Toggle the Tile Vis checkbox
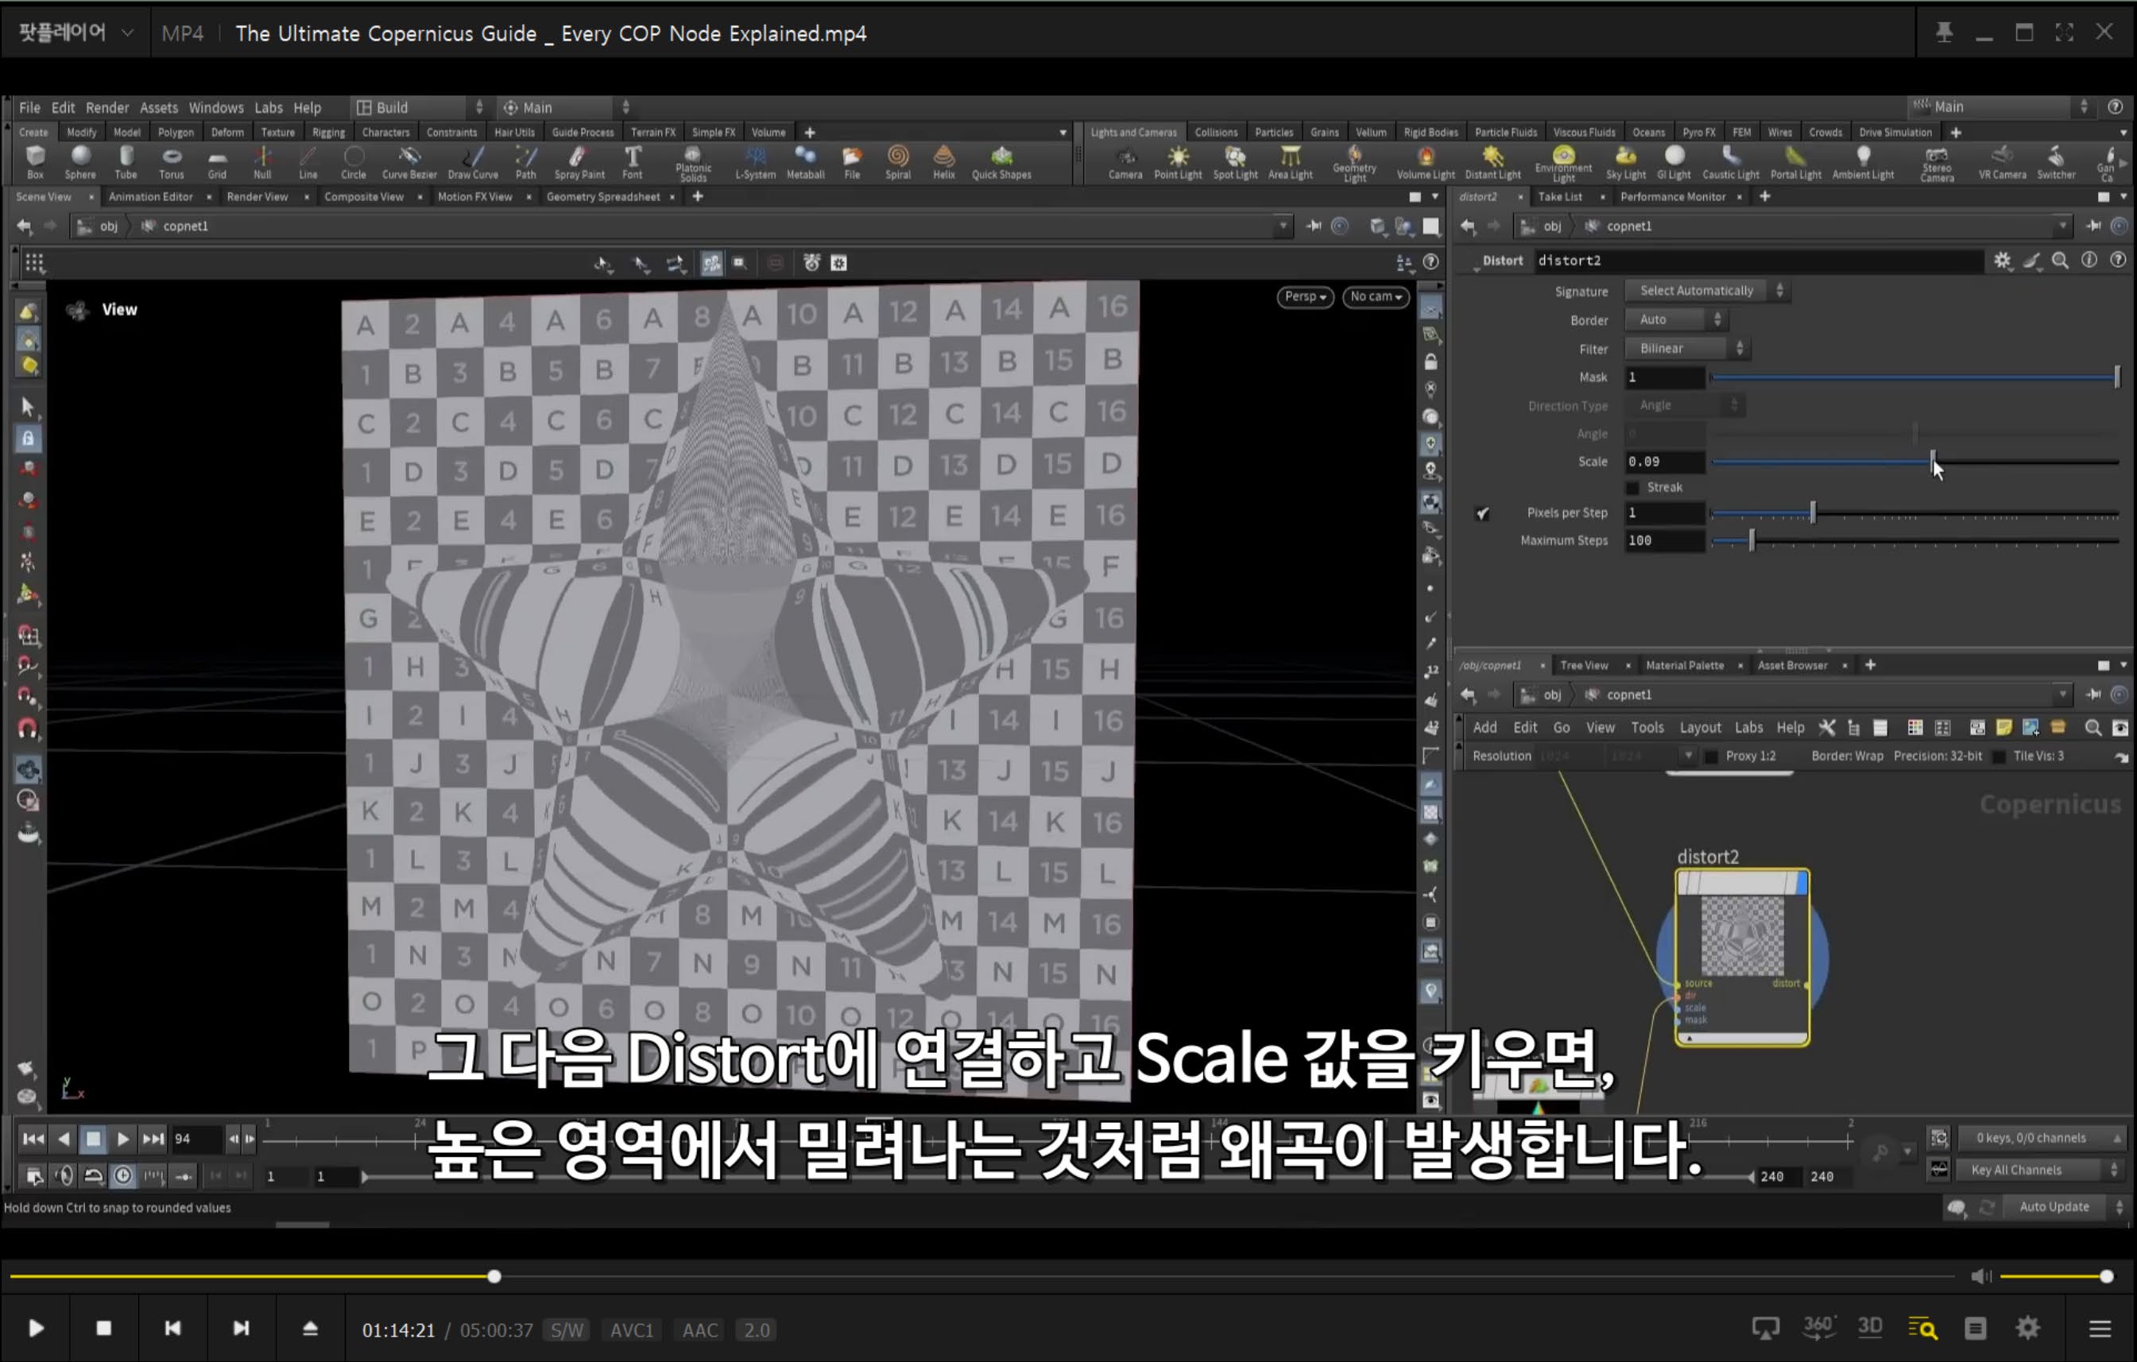Screen dimensions: 2137x1362 point(1999,756)
